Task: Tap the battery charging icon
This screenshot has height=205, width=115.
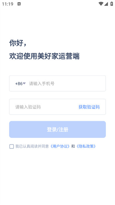Action: click(x=111, y=4)
